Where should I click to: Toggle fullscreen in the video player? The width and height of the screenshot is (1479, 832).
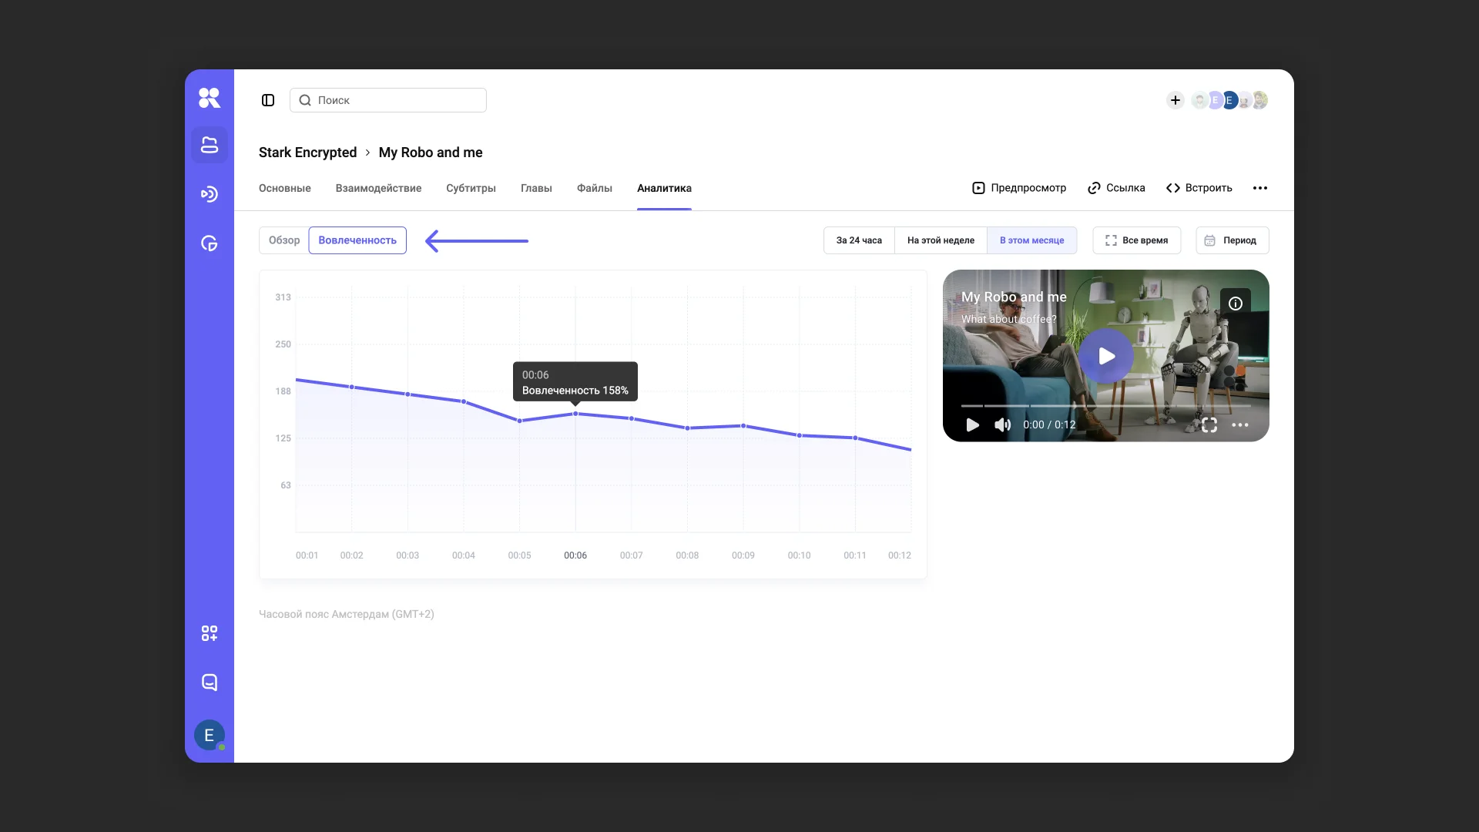coord(1209,425)
